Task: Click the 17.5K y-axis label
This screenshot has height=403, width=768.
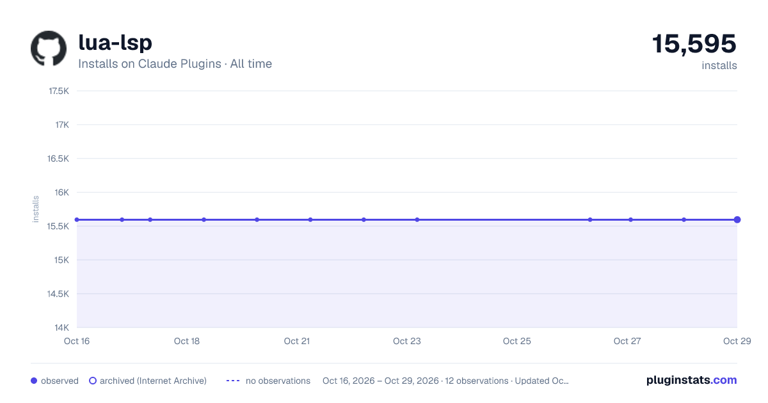Action: click(x=59, y=91)
